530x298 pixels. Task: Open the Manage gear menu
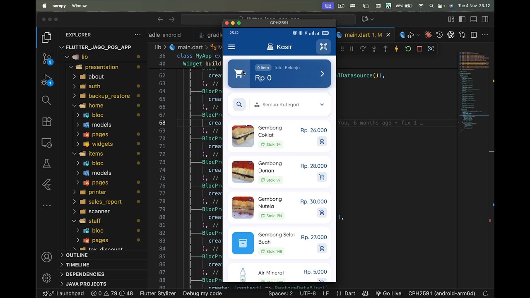pos(47,278)
